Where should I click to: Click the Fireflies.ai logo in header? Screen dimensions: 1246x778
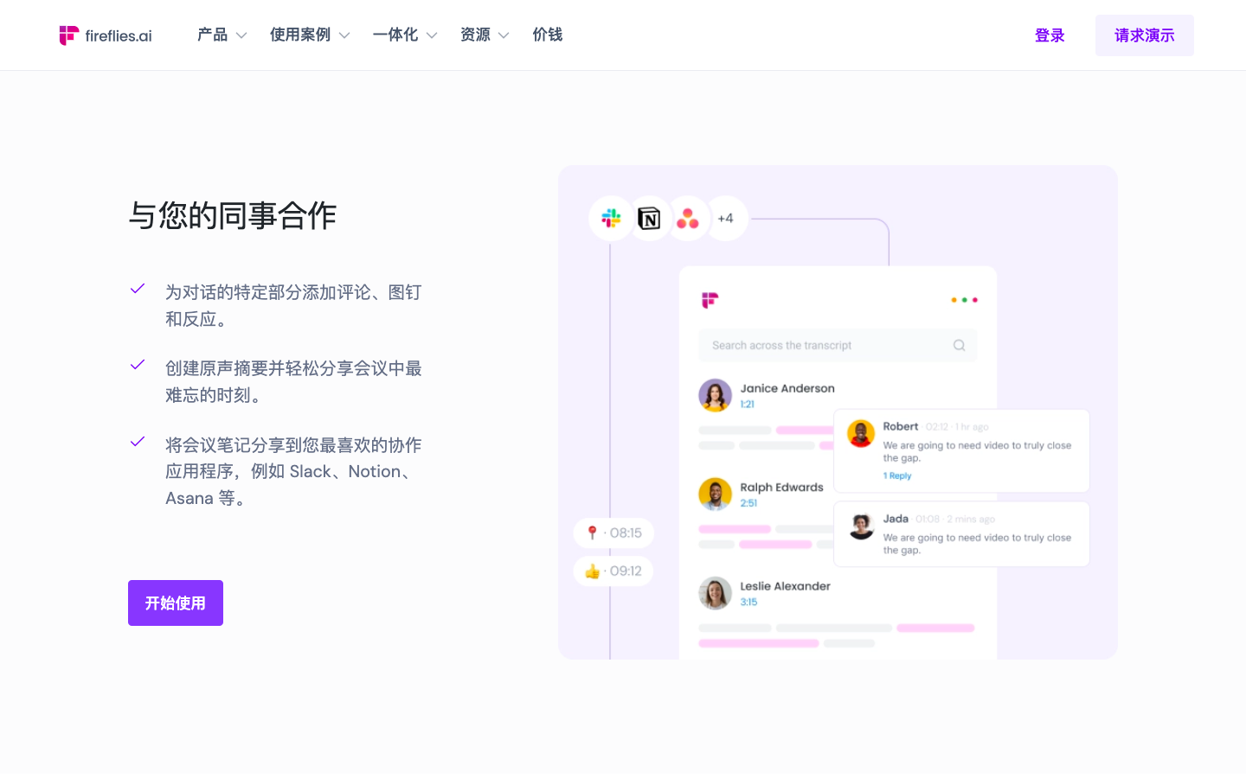tap(106, 35)
